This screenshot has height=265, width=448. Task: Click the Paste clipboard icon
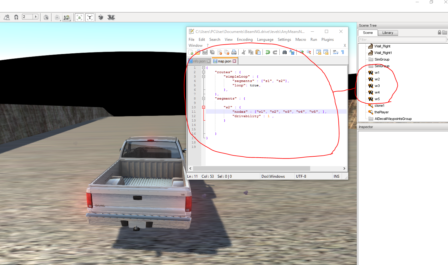point(258,52)
